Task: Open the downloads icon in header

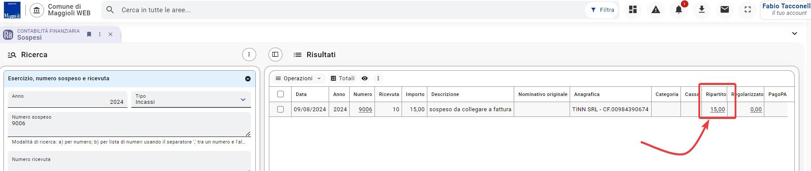Action: pos(702,10)
